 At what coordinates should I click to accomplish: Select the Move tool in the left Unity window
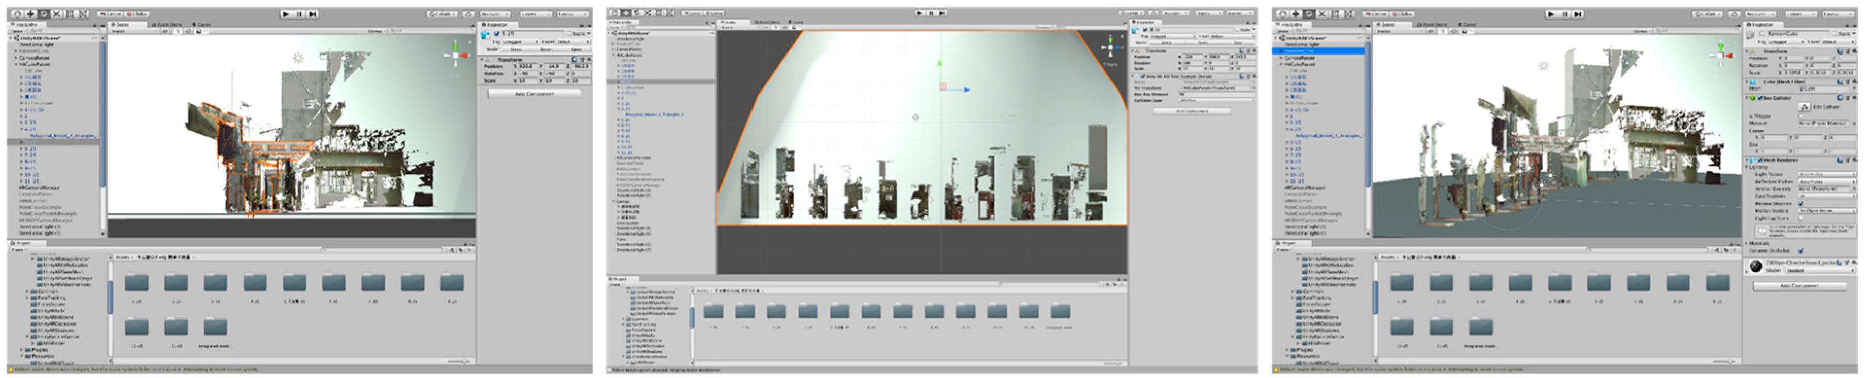coord(30,14)
